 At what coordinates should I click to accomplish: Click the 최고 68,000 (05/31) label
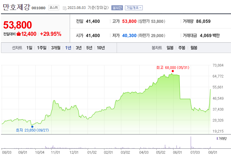[x=173, y=68]
